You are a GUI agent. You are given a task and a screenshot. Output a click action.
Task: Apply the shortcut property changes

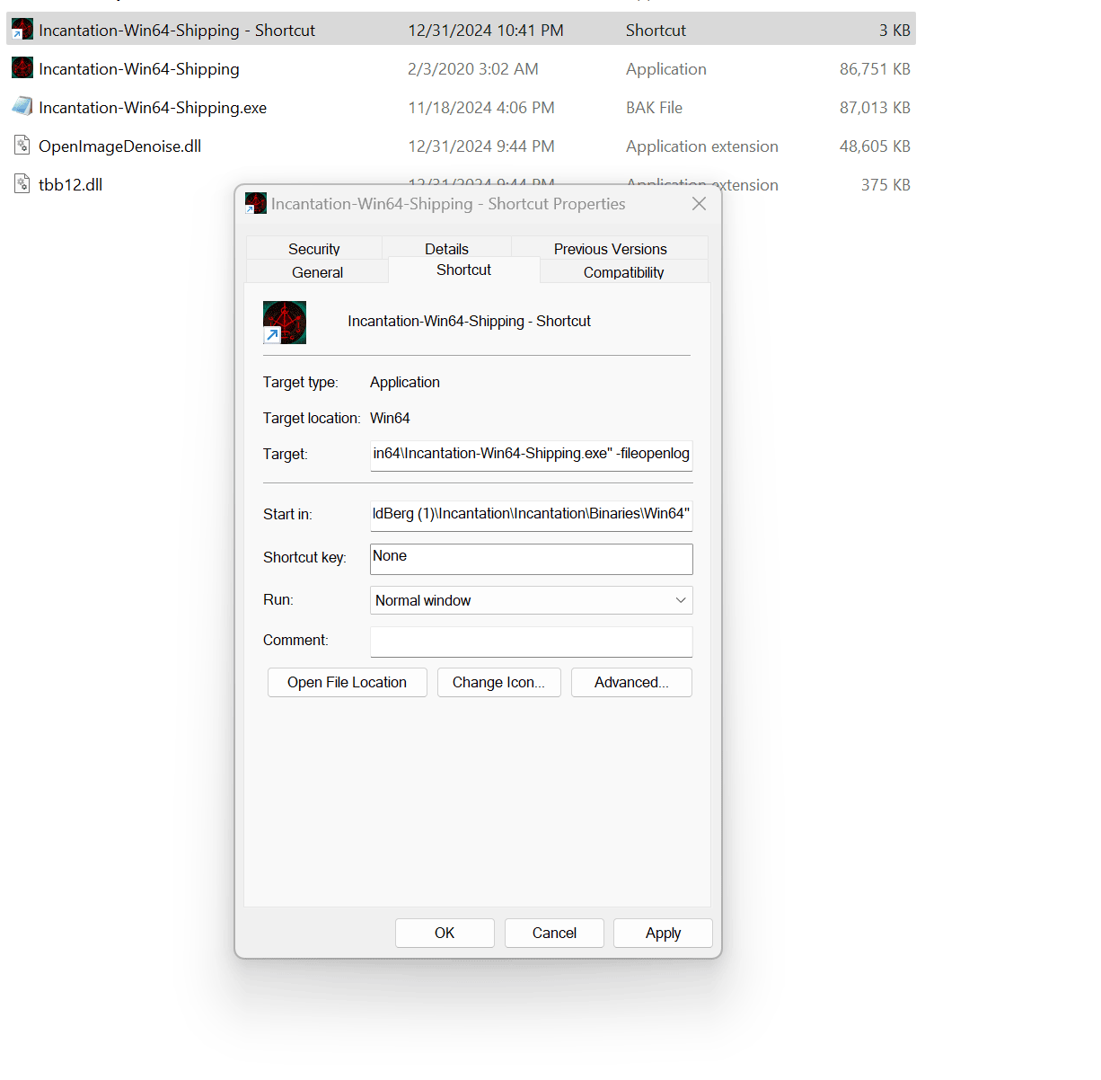point(663,933)
